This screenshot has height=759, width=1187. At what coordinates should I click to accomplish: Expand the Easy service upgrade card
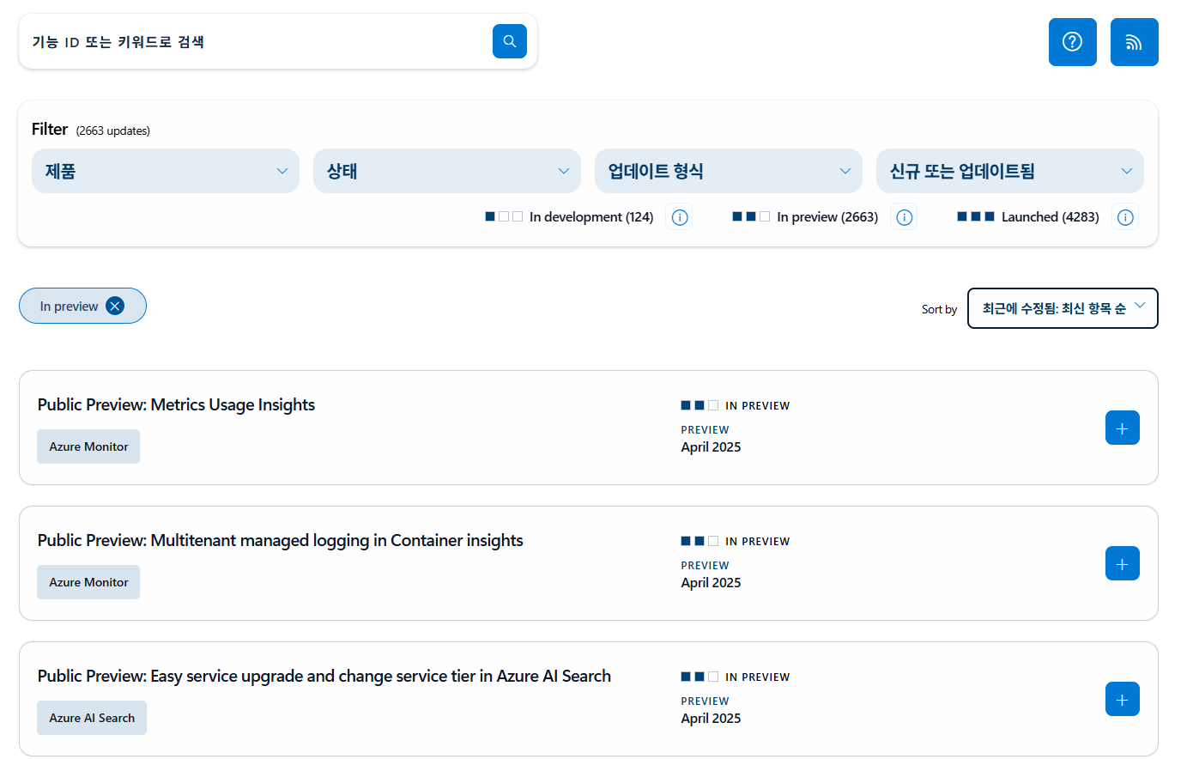(x=1123, y=699)
